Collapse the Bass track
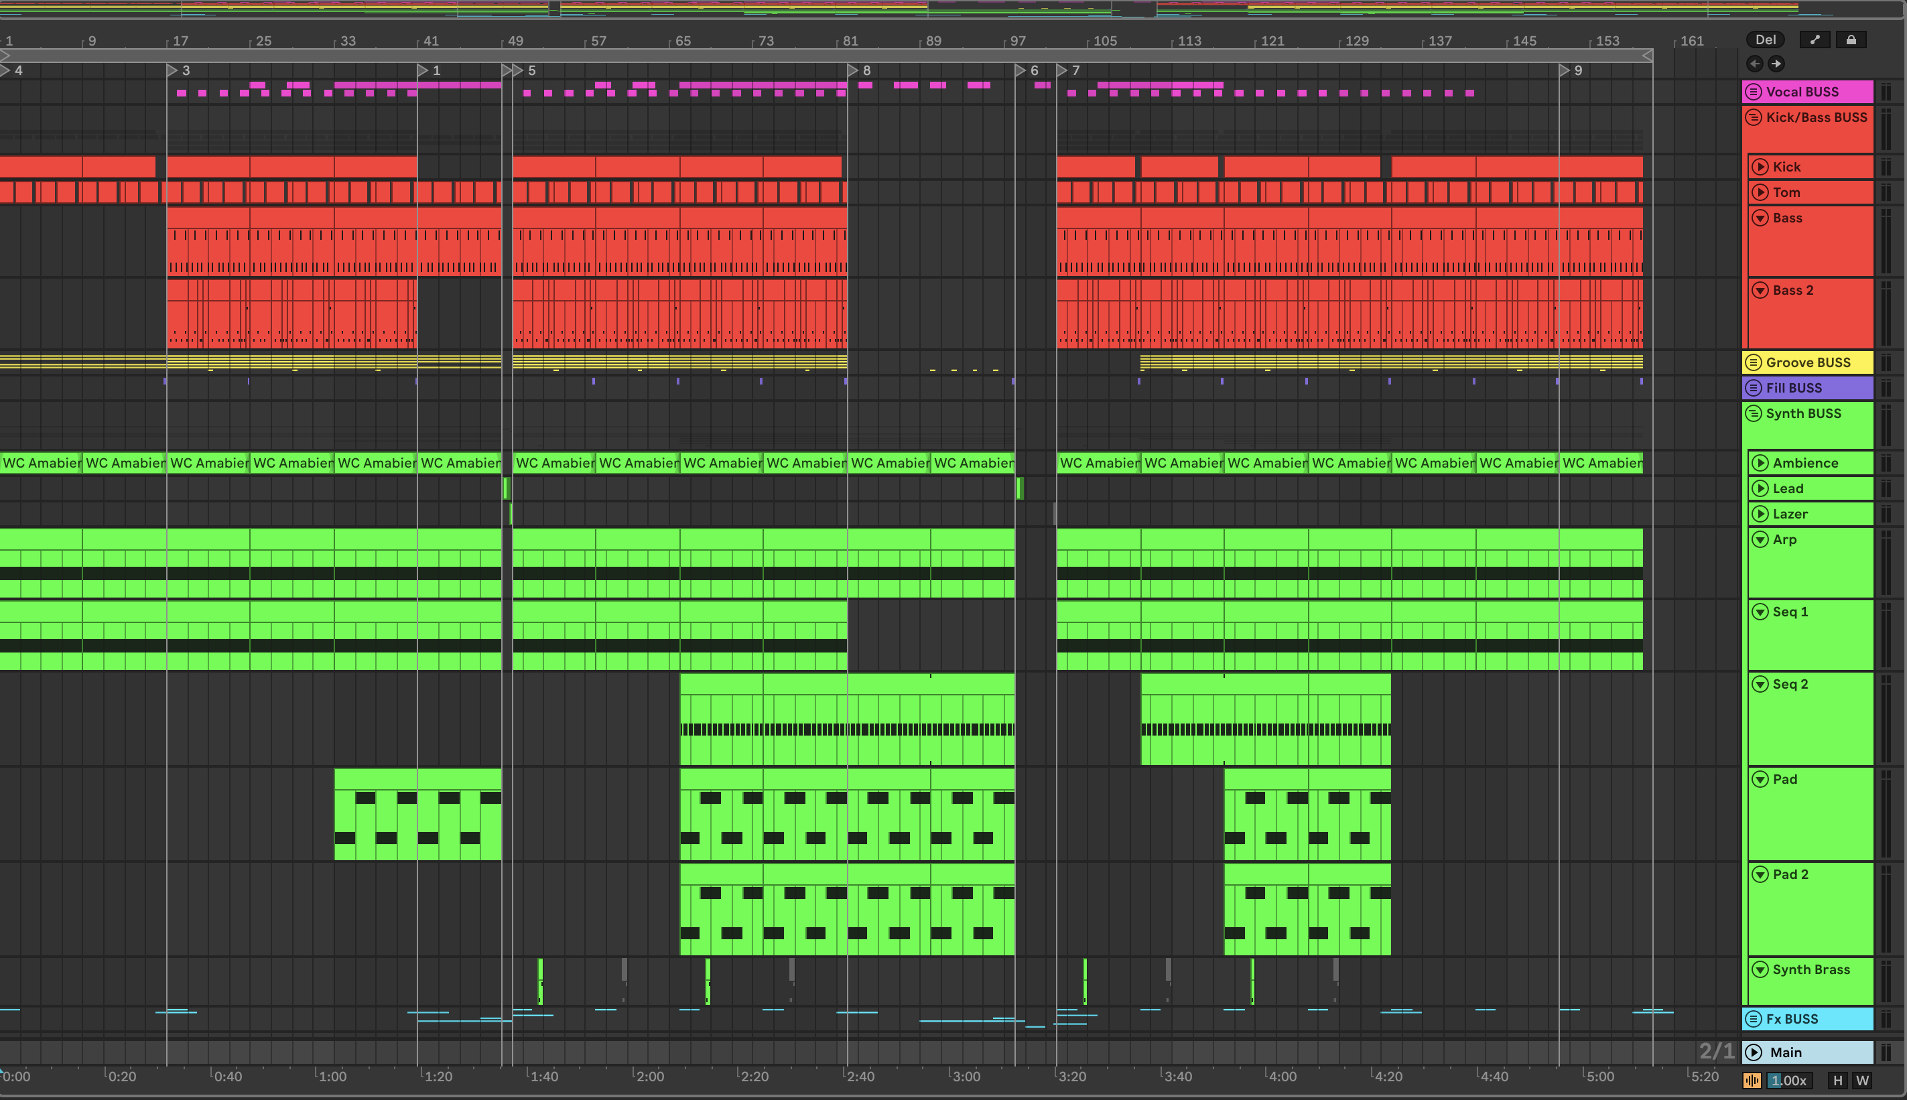 coord(1760,218)
